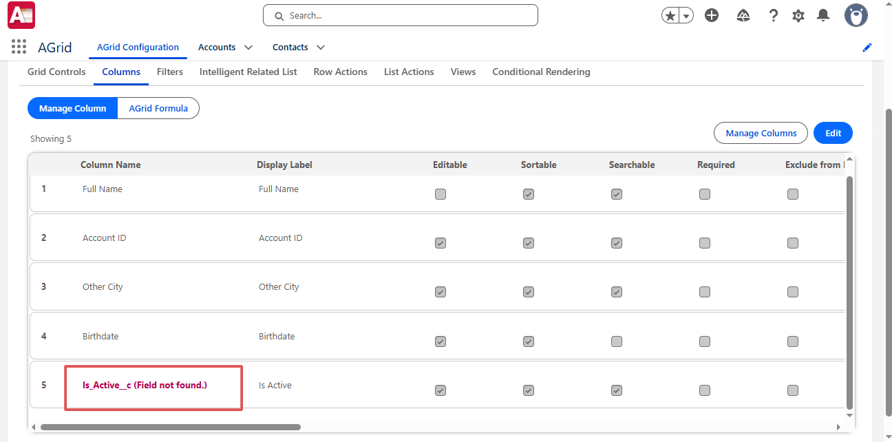
Task: Click the Account ID column name cell
Action: (x=104, y=238)
